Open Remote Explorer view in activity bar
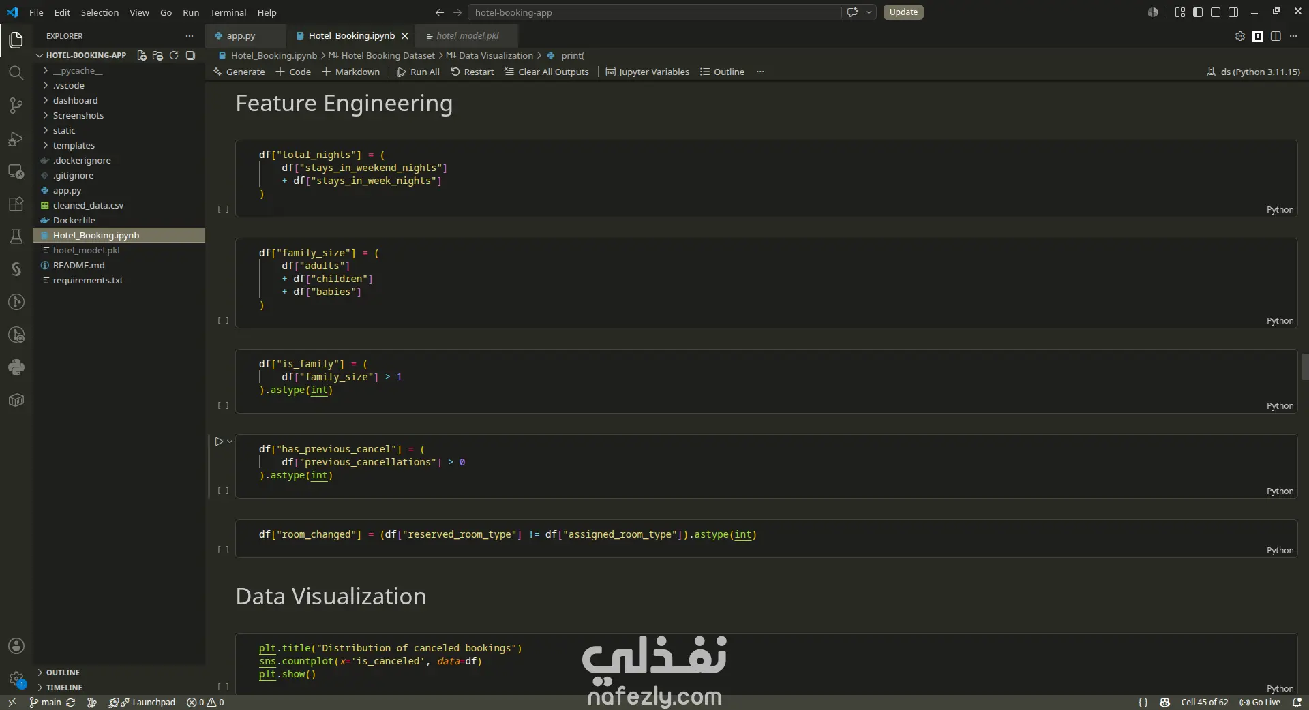The width and height of the screenshot is (1309, 710). pos(16,172)
